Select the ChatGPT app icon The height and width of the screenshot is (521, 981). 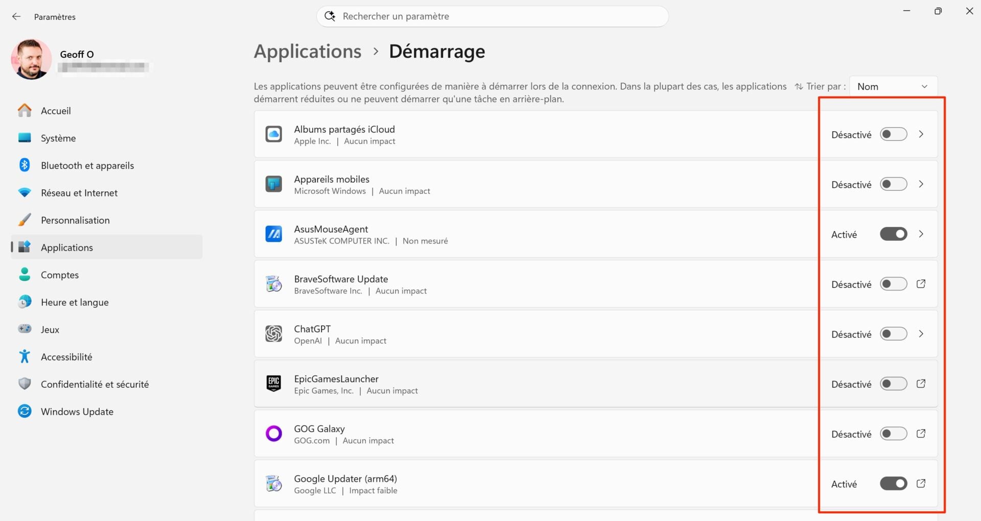coord(274,334)
